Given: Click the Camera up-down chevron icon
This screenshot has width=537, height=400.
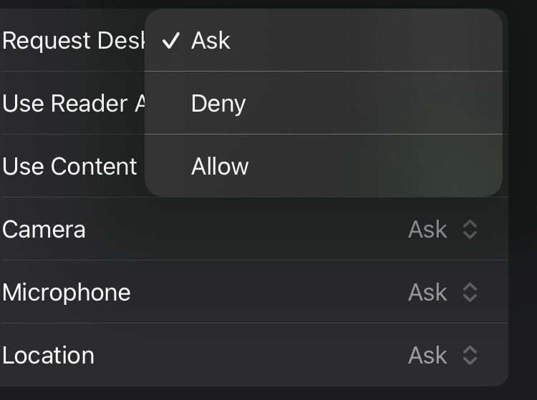Looking at the screenshot, I should tap(470, 230).
